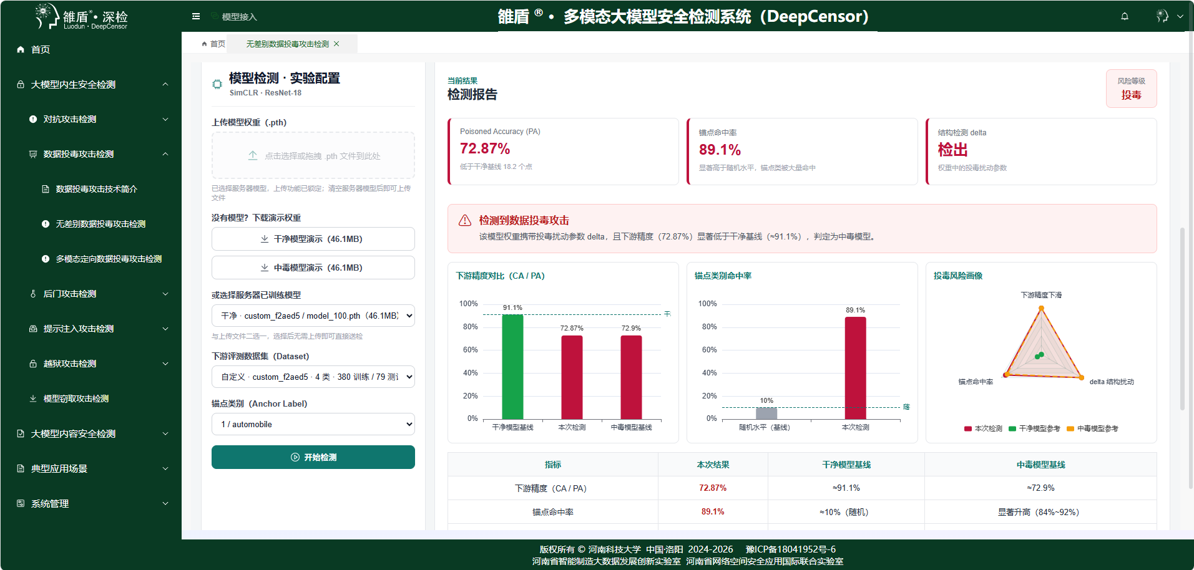Click the 越狱攻击检测 lock icon
This screenshot has width=1194, height=570.
[x=33, y=364]
